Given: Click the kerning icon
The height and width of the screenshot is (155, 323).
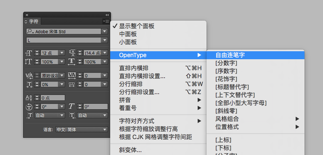Looking at the screenshot, I should (29, 76).
